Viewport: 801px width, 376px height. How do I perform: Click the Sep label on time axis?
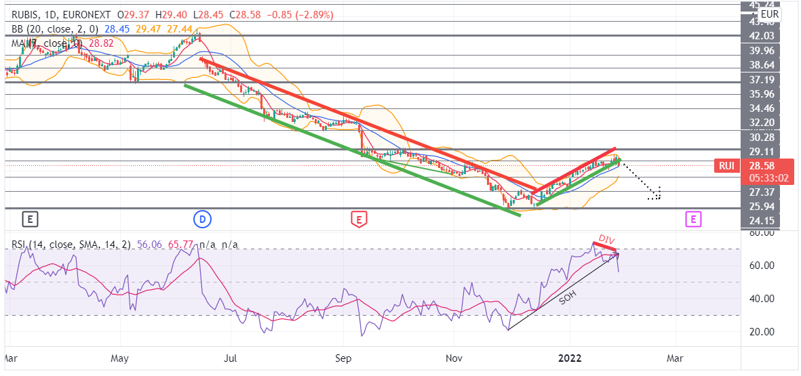(344, 358)
